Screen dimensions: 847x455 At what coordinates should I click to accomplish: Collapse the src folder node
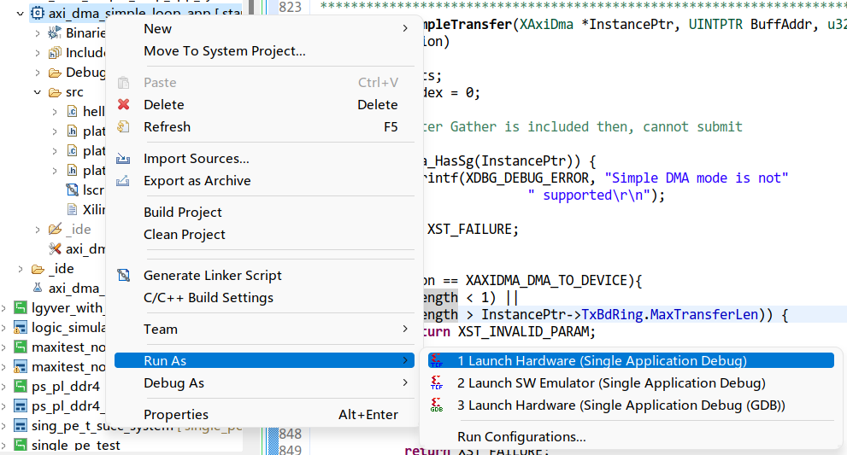click(x=38, y=92)
